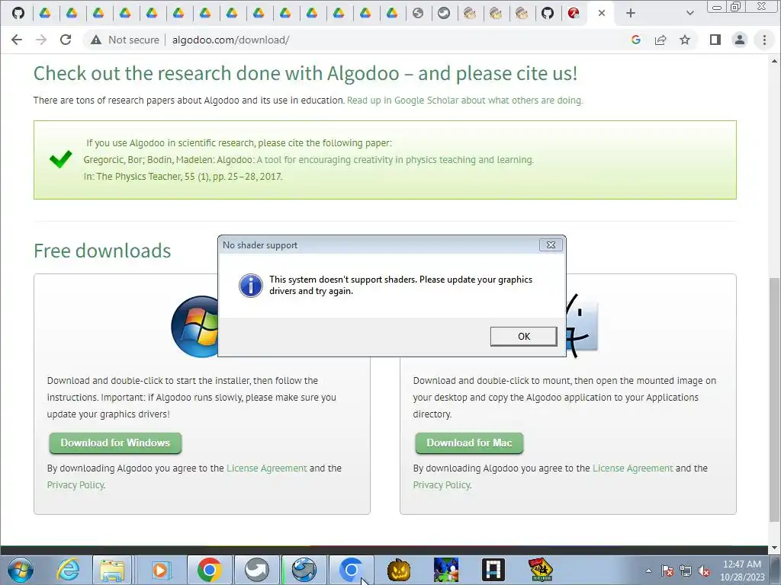The height and width of the screenshot is (585, 781).
Task: Open Windows Explorer folder from taskbar
Action: (x=112, y=570)
